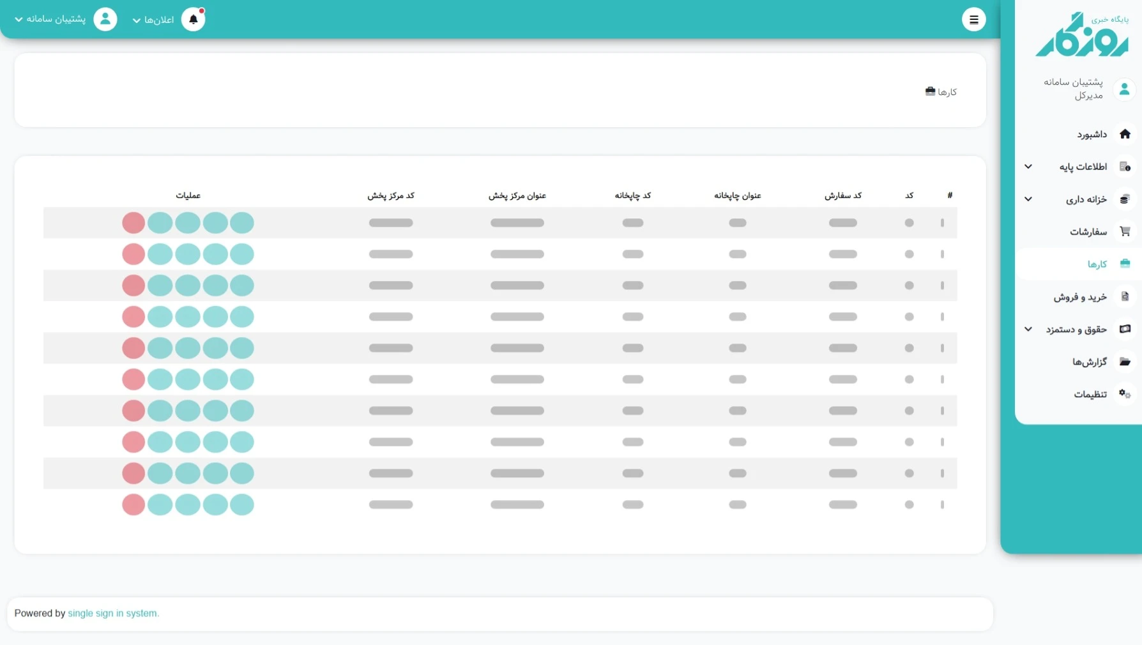The image size is (1142, 645).
Task: Click the document icon for خرید و فروش
Action: pyautogui.click(x=1125, y=297)
